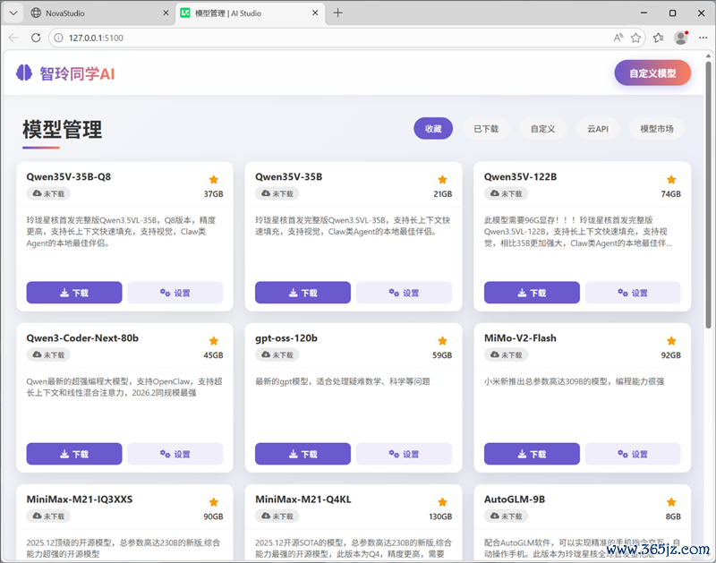Open settings for Qwen35V-35B
716x563 pixels.
point(404,293)
